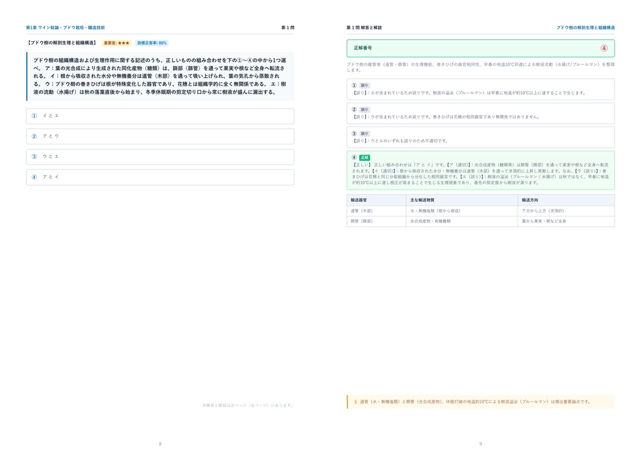
Task: Click the red circled ④ in the 正解番号 box
Action: 604,48
